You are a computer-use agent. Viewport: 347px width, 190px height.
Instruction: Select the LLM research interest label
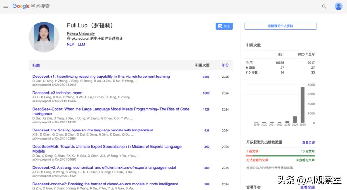coord(81,44)
